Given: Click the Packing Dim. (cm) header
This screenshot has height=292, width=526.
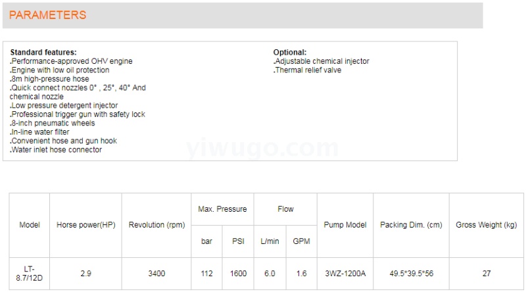Looking at the screenshot, I should click(411, 225).
